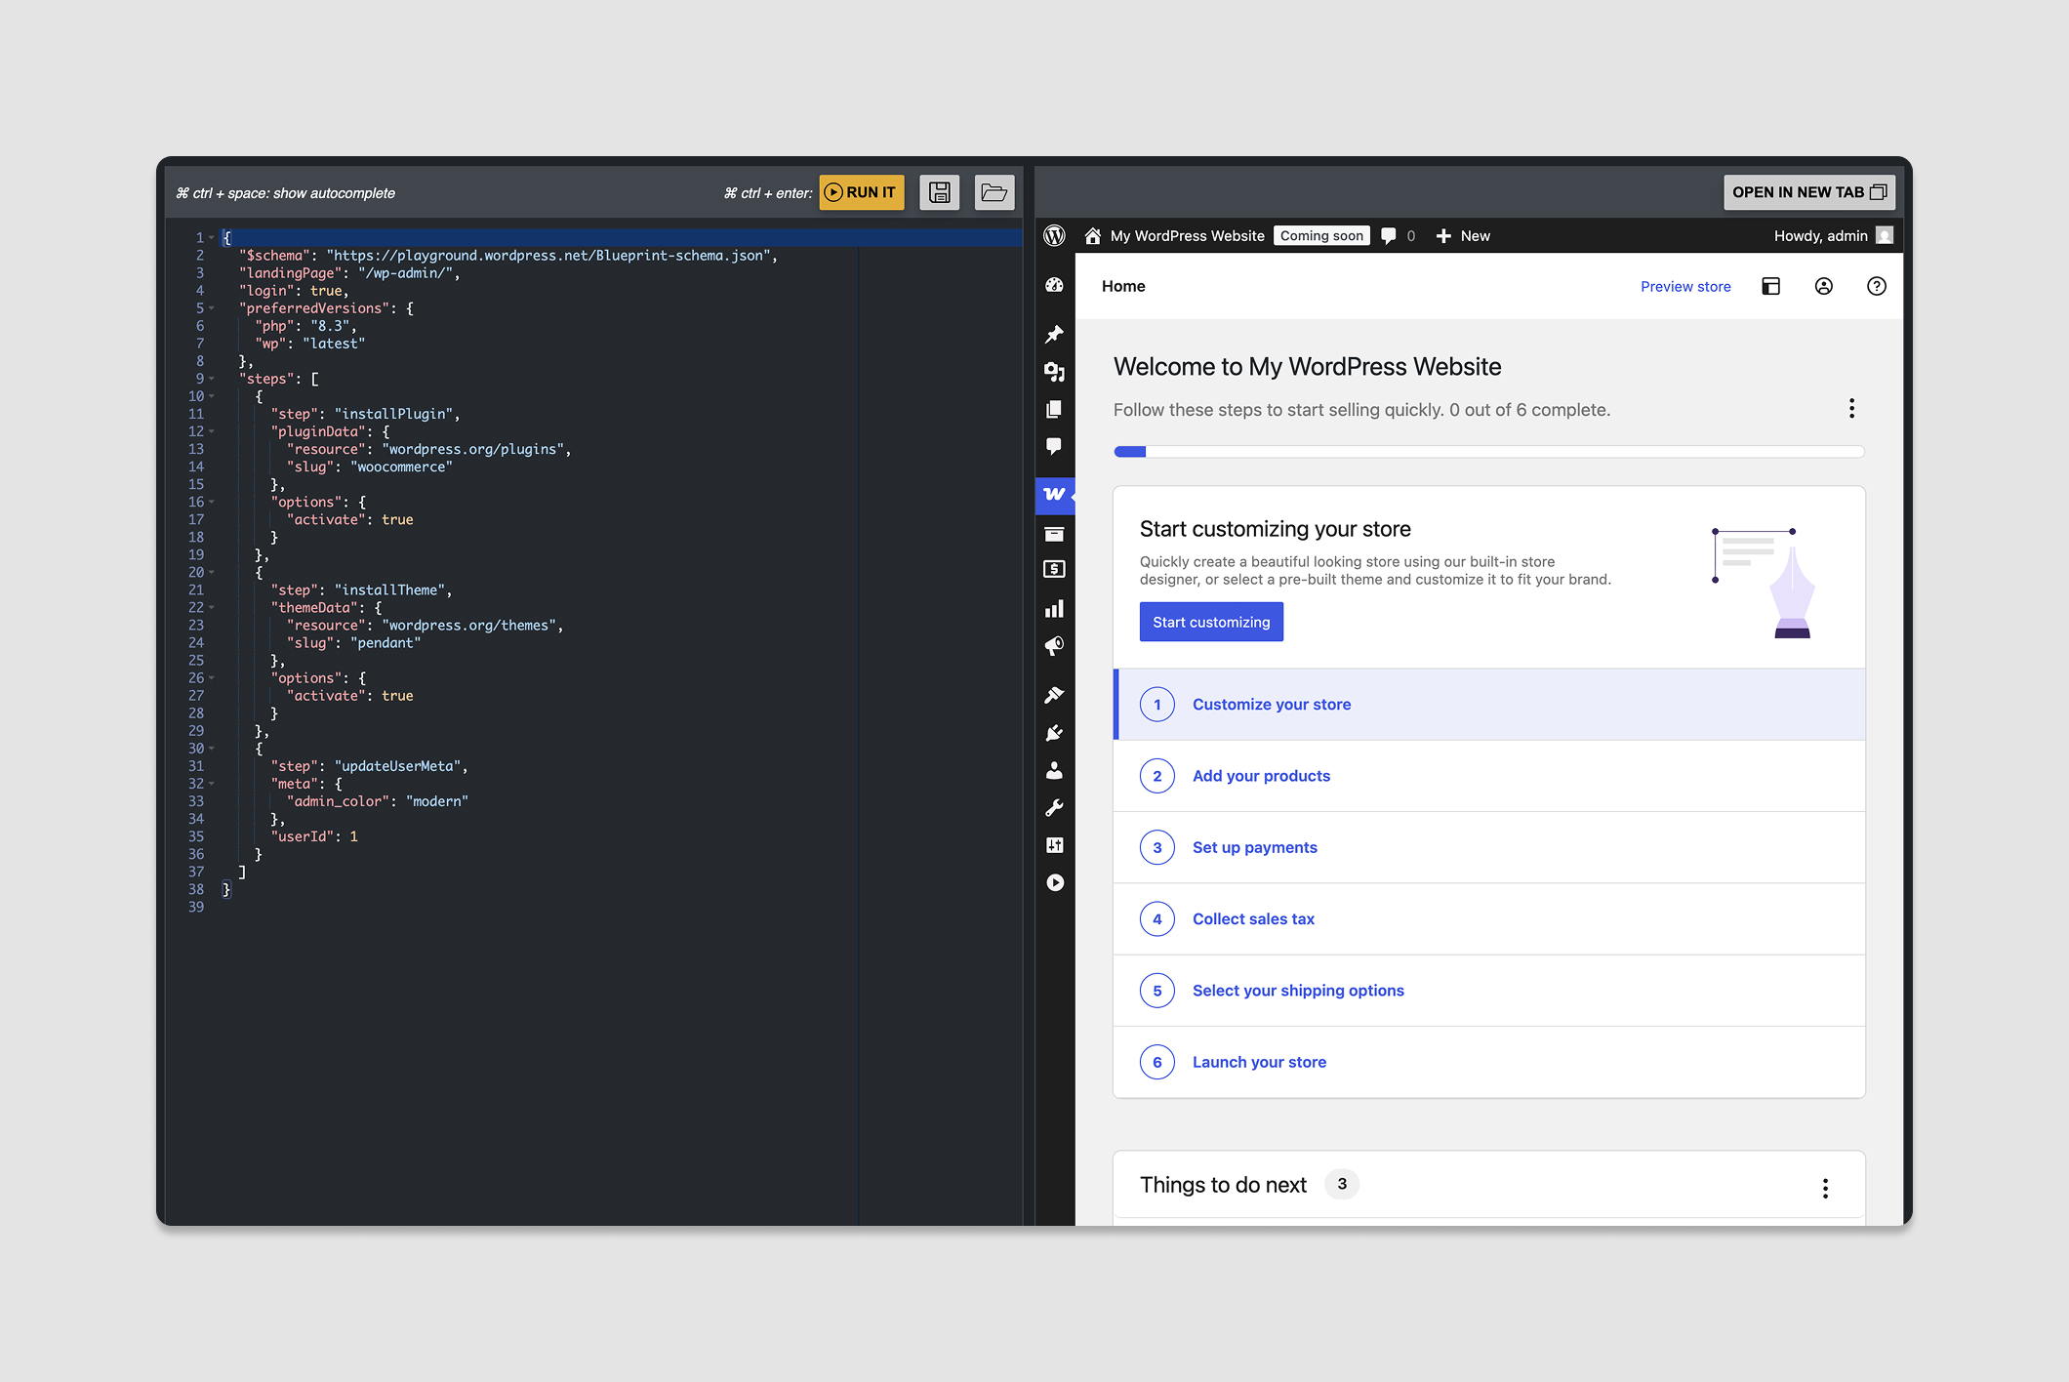Click the house icon in admin bar
This screenshot has width=2069, height=1382.
click(1093, 235)
